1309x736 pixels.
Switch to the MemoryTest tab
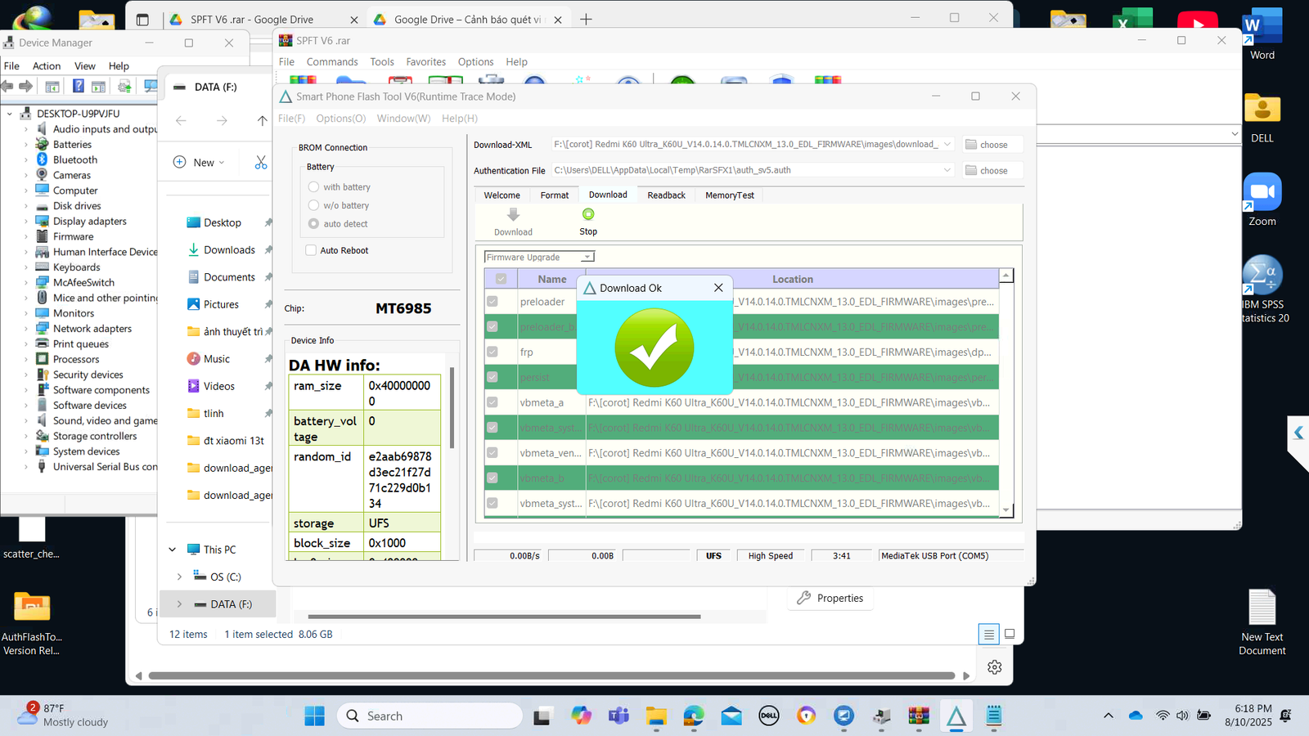730,195
